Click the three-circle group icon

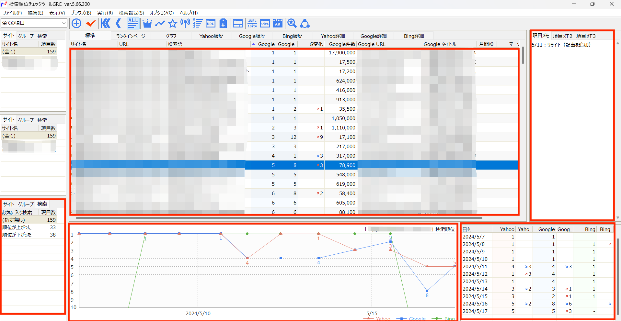[305, 23]
